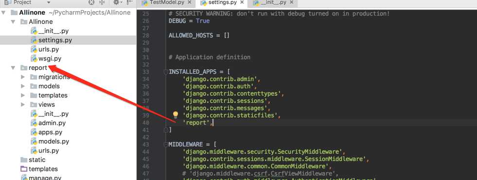477x180 pixels.
Task: Select the inner Allinone package folder
Action: click(x=40, y=21)
